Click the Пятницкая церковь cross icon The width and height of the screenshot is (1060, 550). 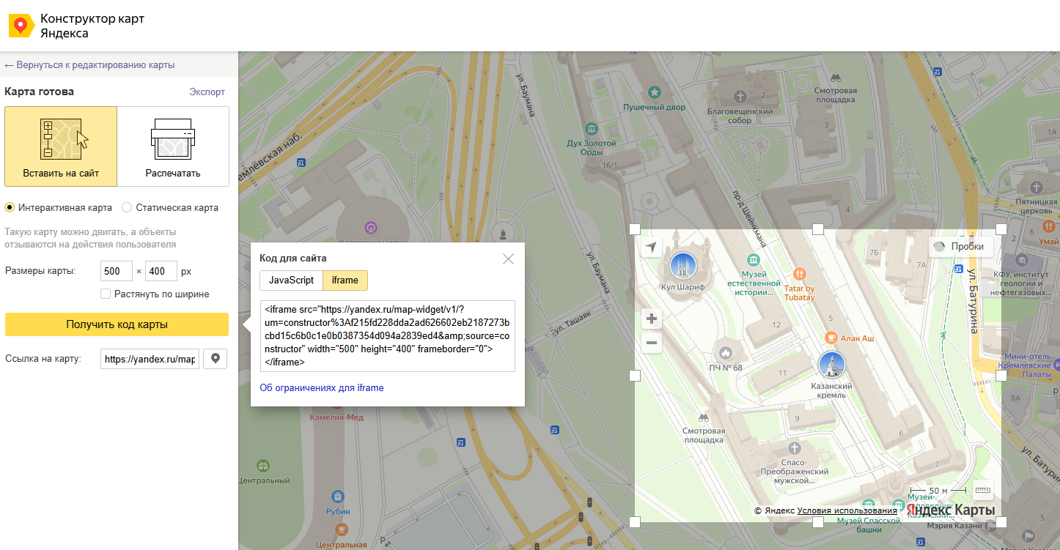tap(1037, 186)
